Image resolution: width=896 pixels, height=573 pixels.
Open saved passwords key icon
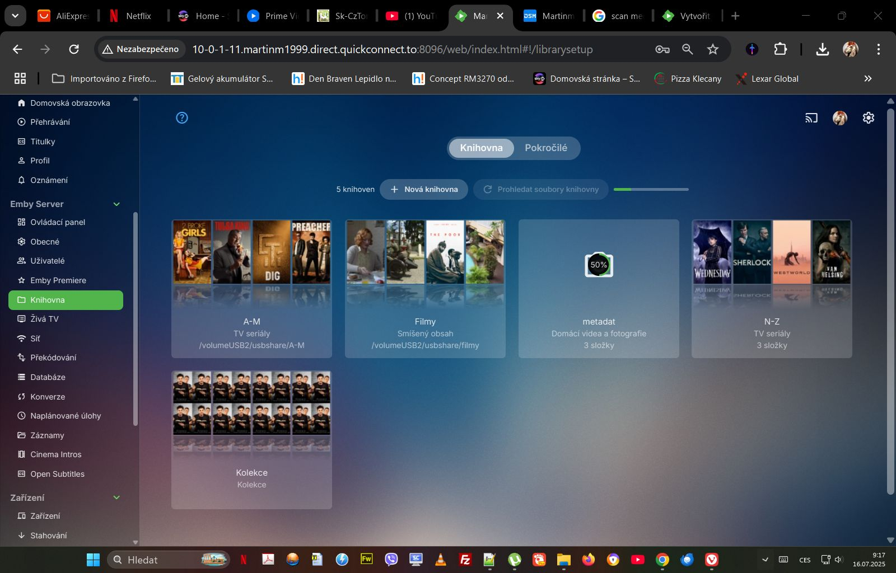click(662, 49)
